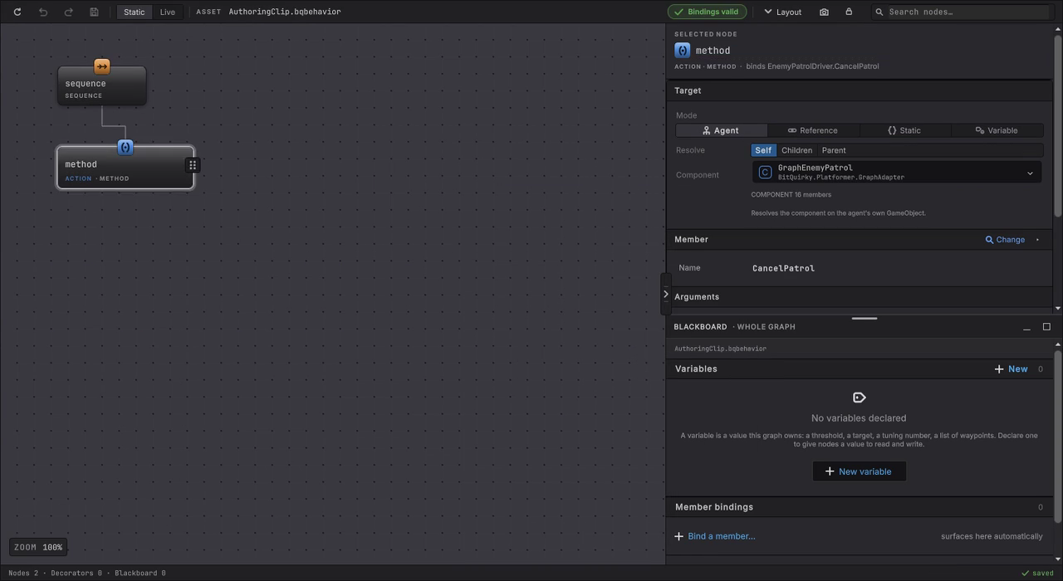Click WHOLE GRAPH blackboard scope label
This screenshot has height=581, width=1063.
coord(767,327)
